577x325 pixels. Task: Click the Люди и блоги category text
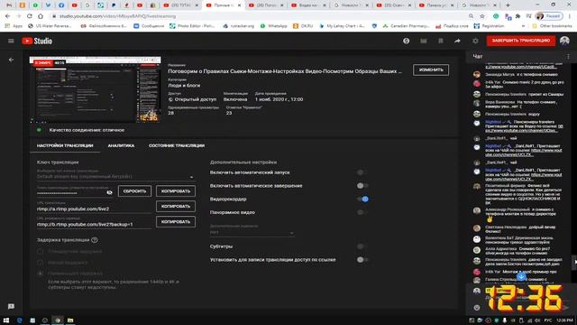[x=184, y=86]
